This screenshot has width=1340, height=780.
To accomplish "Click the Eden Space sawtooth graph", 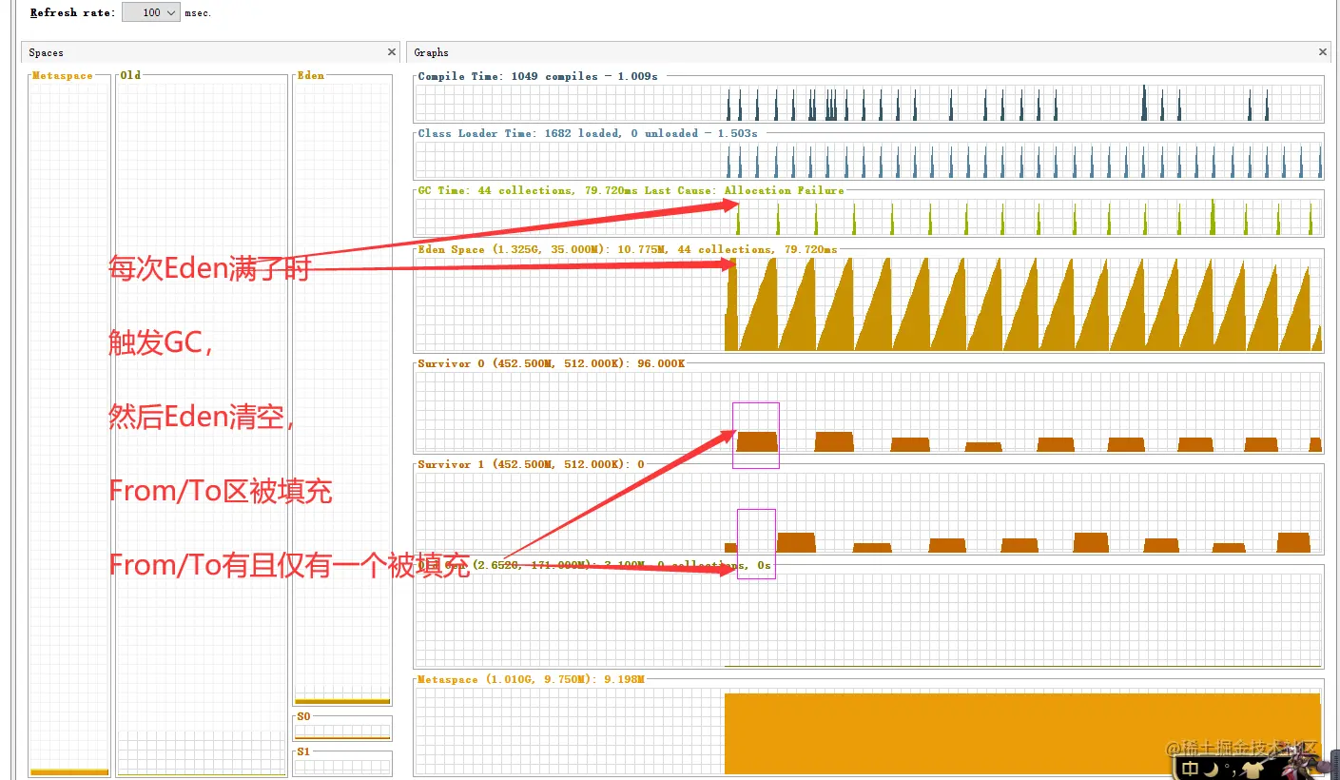I will (868, 303).
